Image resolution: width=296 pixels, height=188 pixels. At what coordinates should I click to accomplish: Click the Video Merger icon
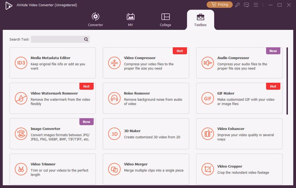[114, 169]
